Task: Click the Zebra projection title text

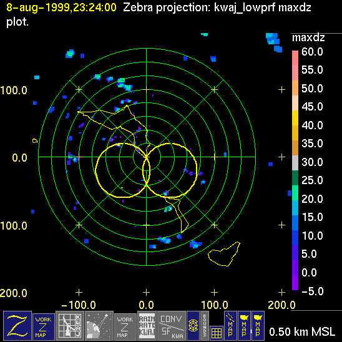Action: [167, 7]
